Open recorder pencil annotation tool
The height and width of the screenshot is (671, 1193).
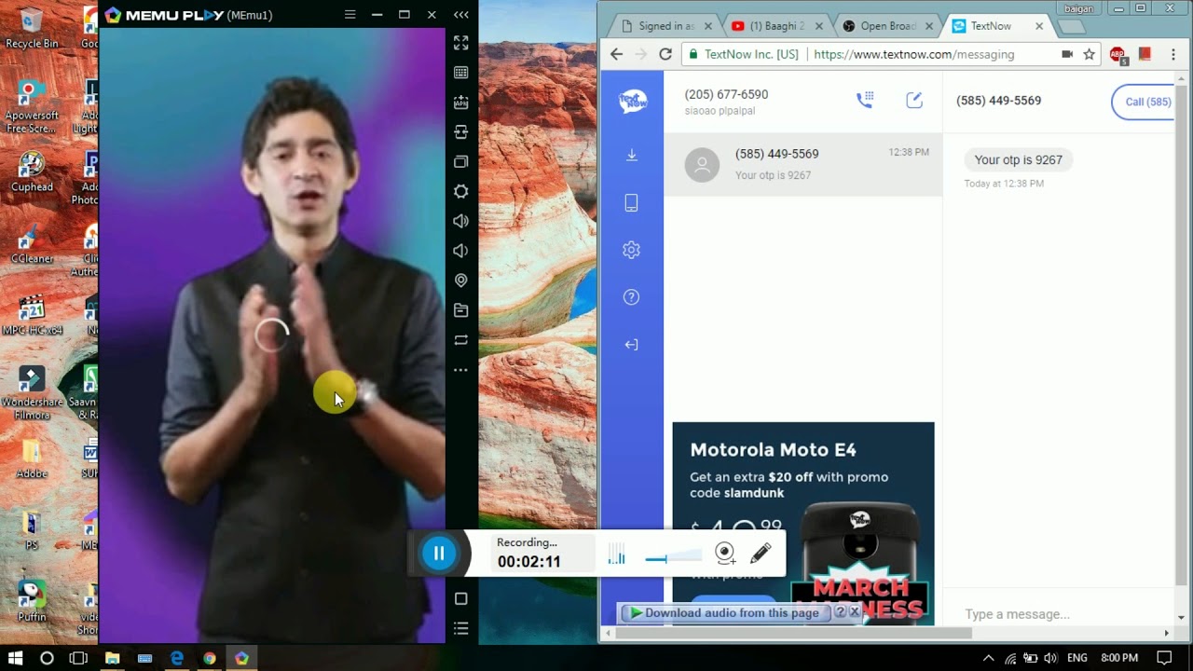[x=761, y=553]
